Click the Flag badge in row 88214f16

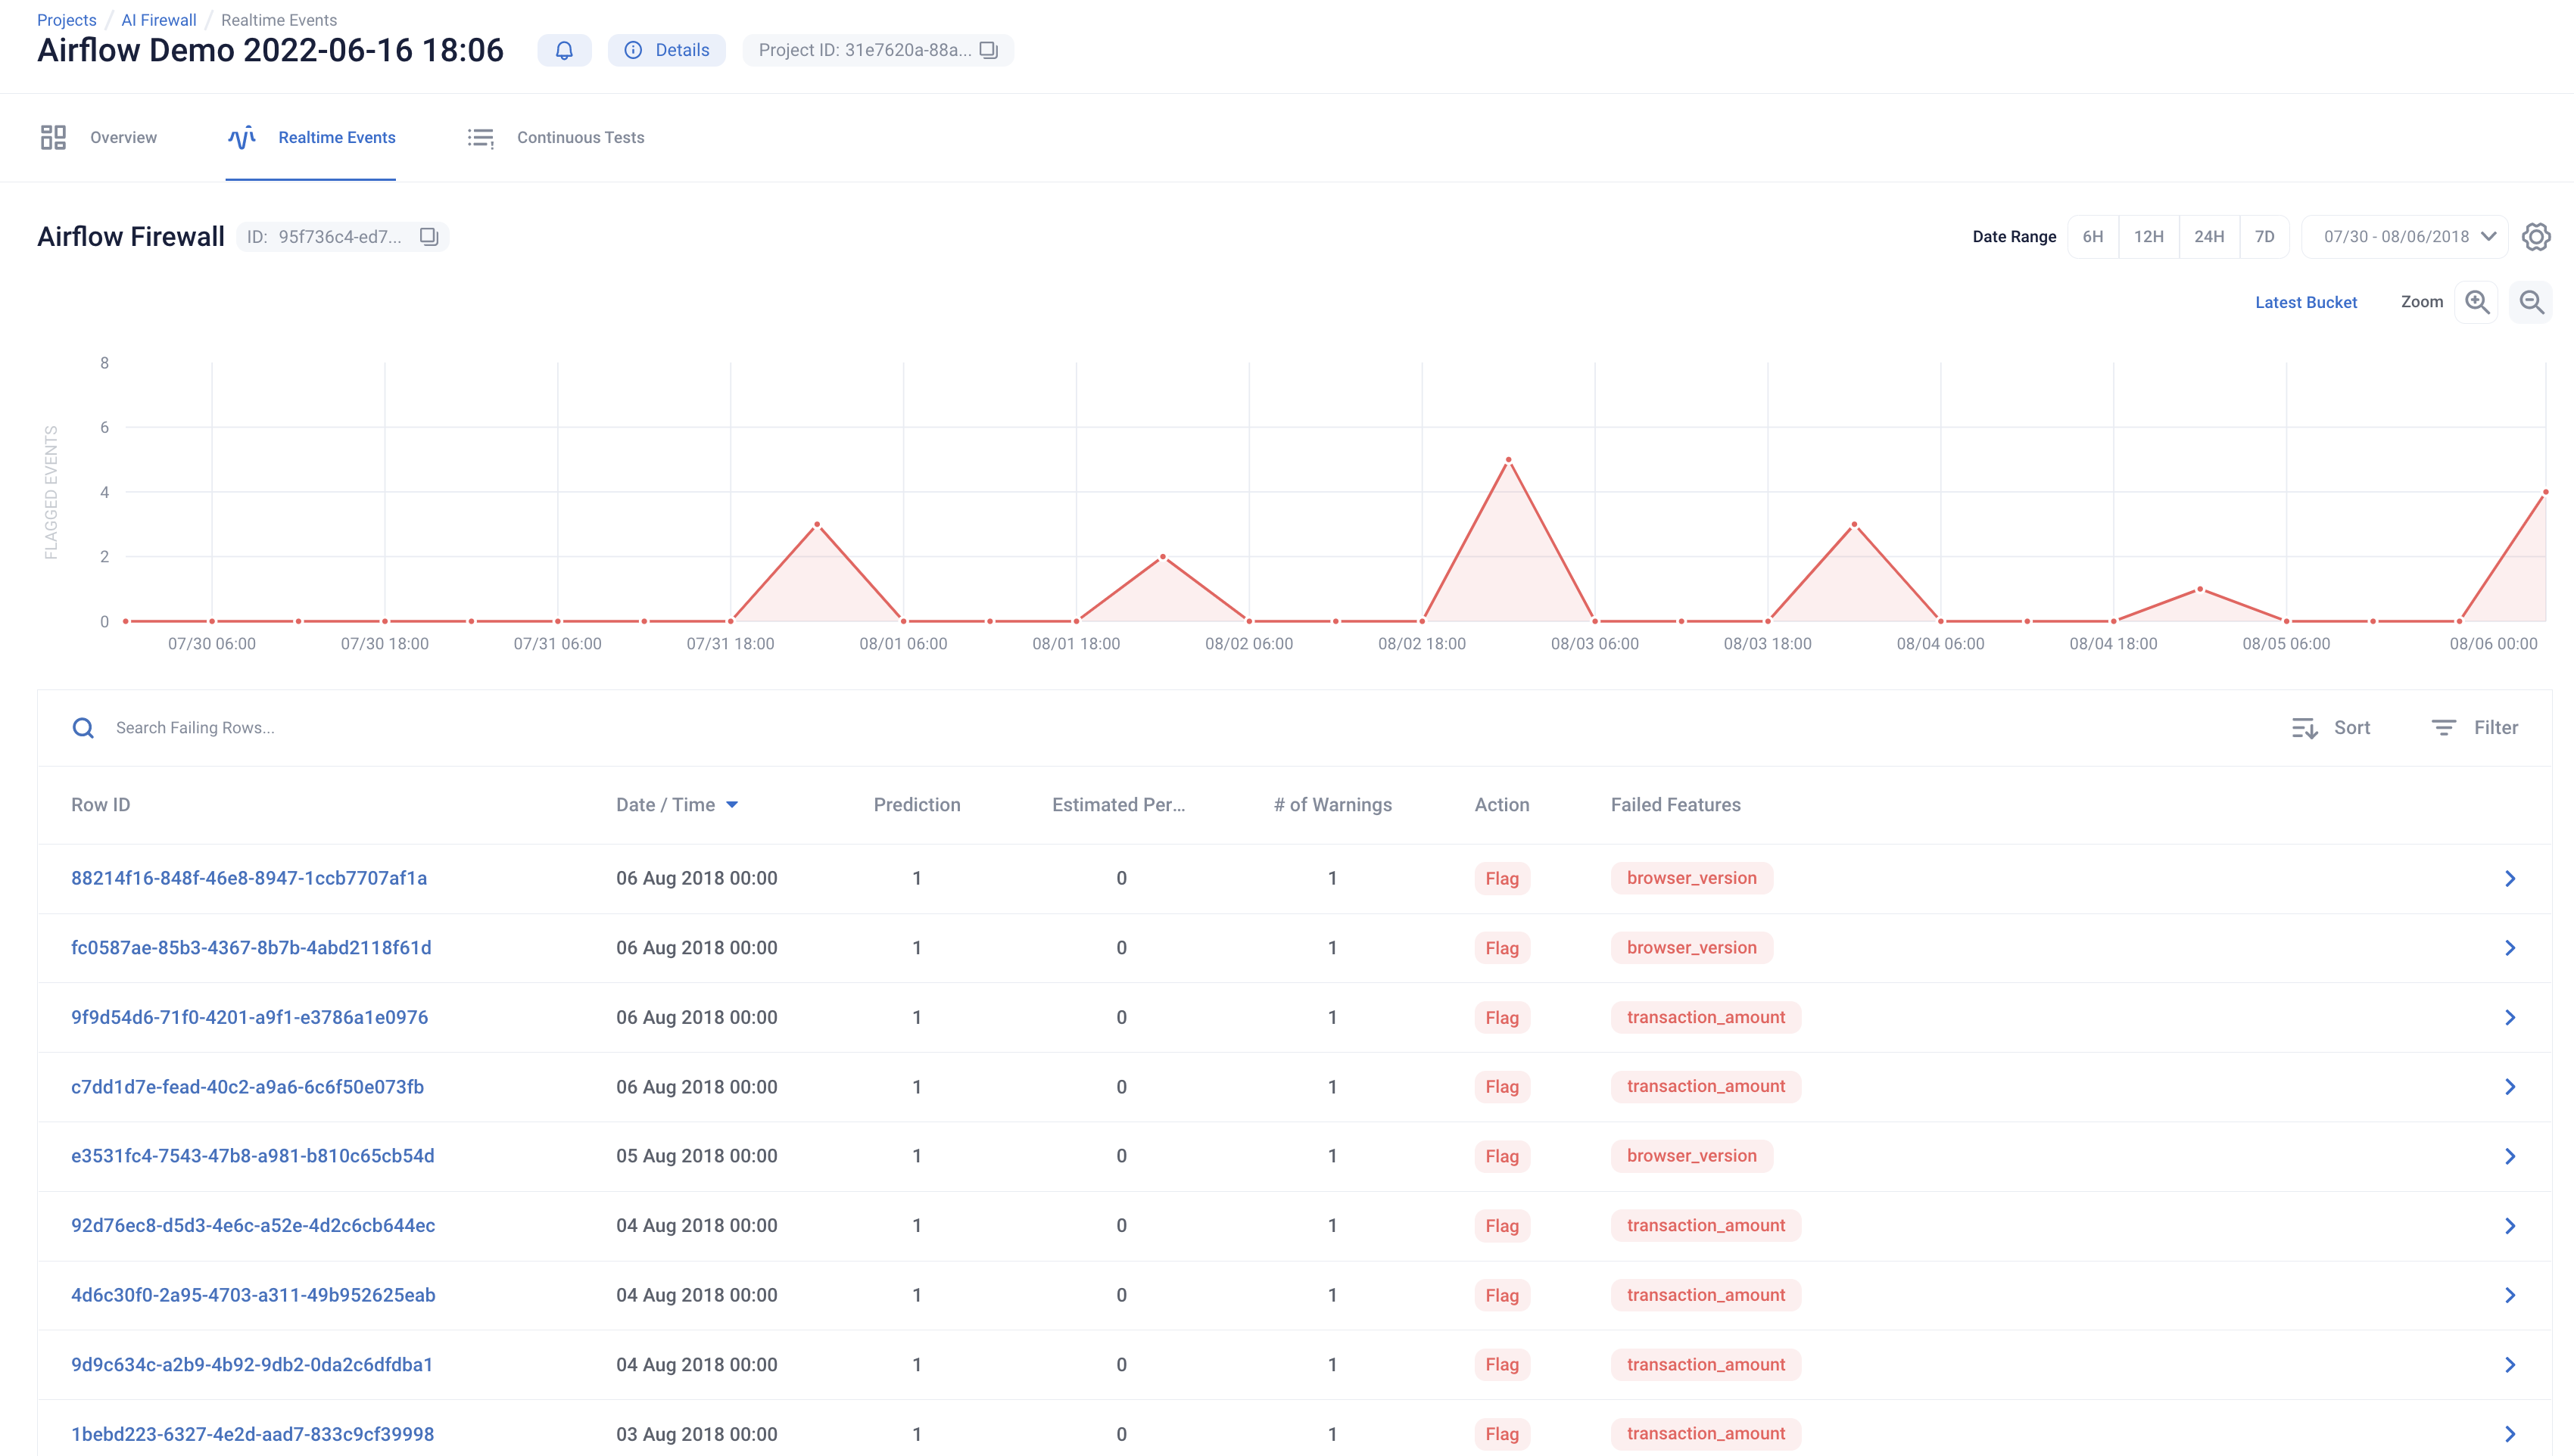1501,878
